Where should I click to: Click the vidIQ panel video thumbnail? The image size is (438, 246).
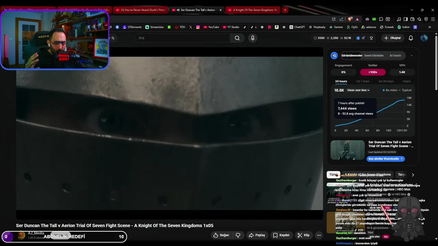(x=348, y=150)
